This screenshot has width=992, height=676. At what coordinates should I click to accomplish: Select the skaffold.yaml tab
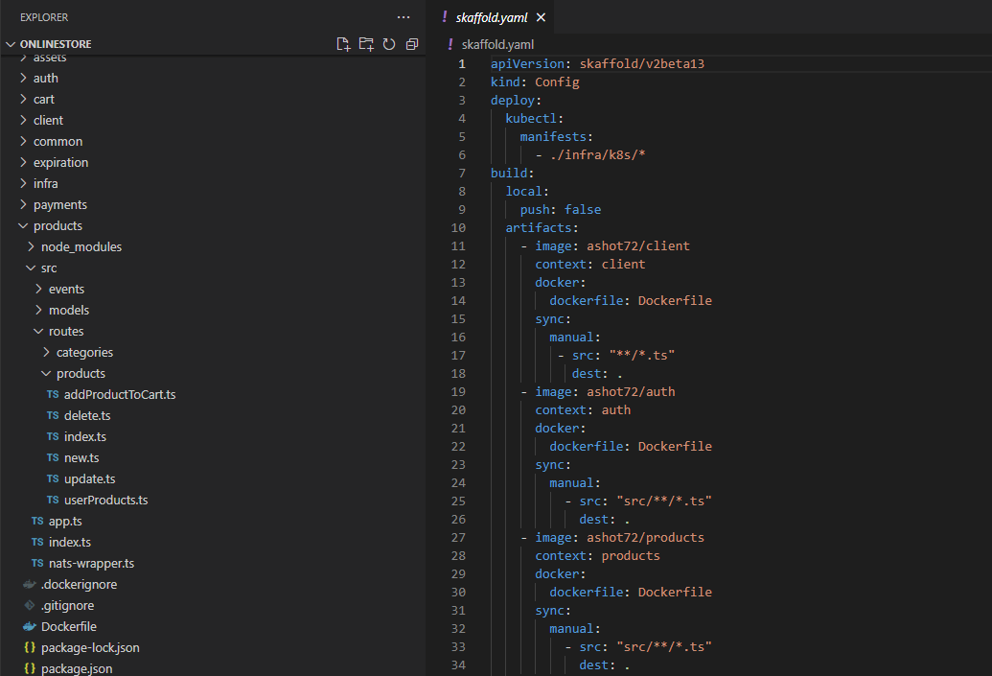[x=491, y=17]
